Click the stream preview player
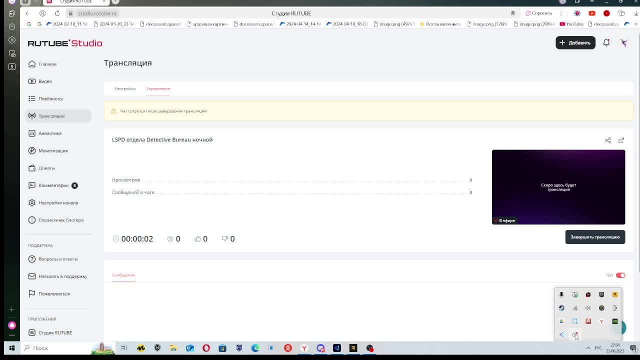The width and height of the screenshot is (640, 360). click(558, 187)
